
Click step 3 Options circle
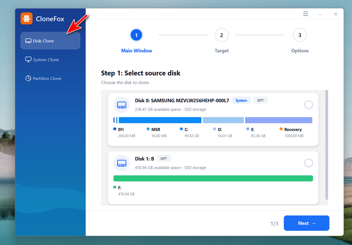[x=300, y=35]
